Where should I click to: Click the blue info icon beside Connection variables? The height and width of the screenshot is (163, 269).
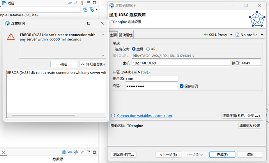(x=113, y=116)
